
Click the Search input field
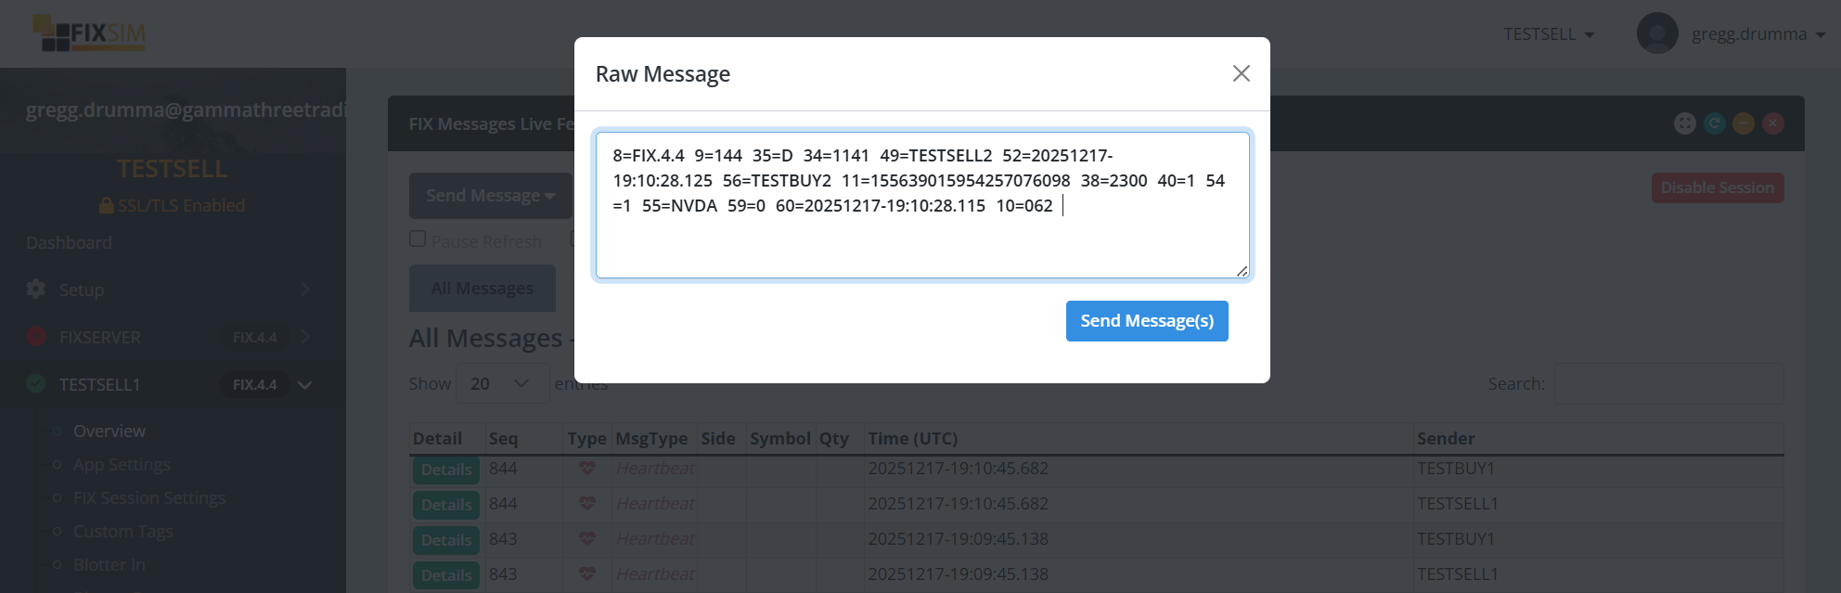click(x=1667, y=384)
